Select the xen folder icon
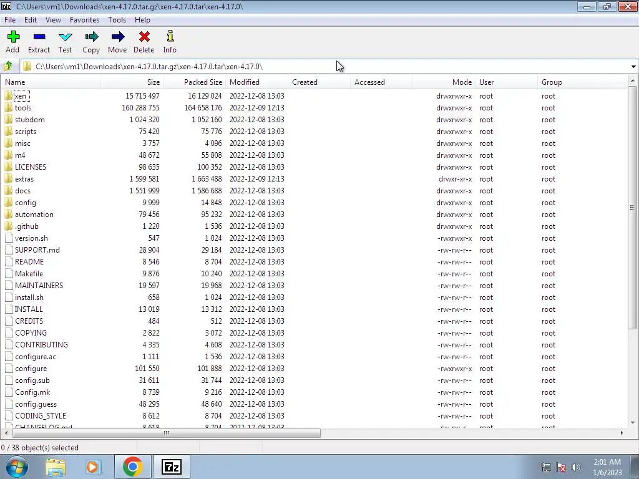This screenshot has width=639, height=479. (x=9, y=95)
